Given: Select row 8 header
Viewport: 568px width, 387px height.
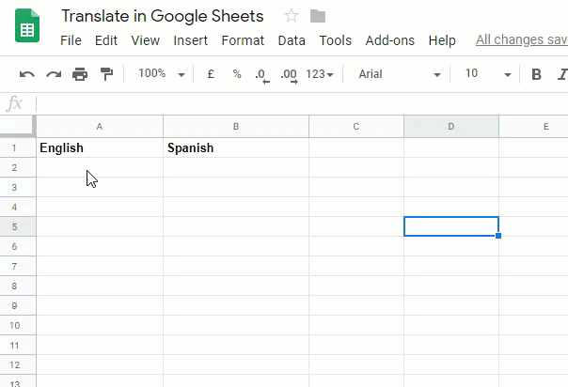Looking at the screenshot, I should tap(18, 286).
